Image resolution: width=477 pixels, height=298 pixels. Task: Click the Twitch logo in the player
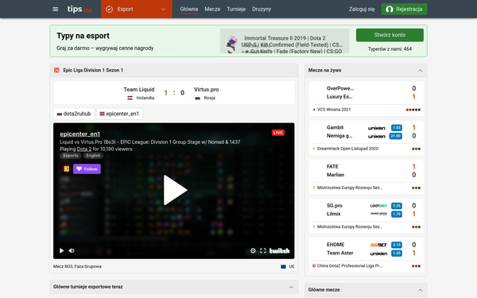coord(279,250)
